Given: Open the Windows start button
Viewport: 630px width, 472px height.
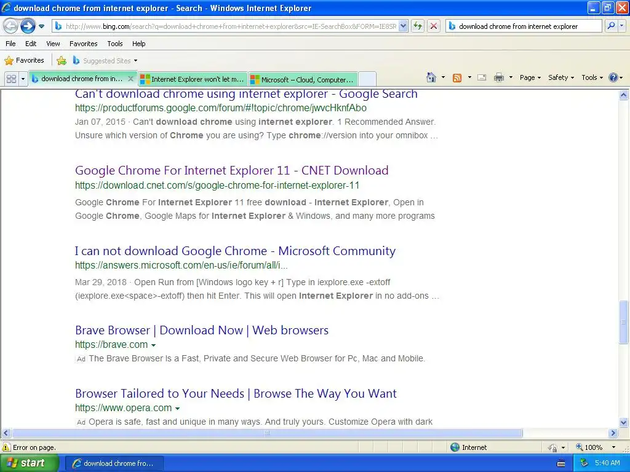Looking at the screenshot, I should point(28,463).
